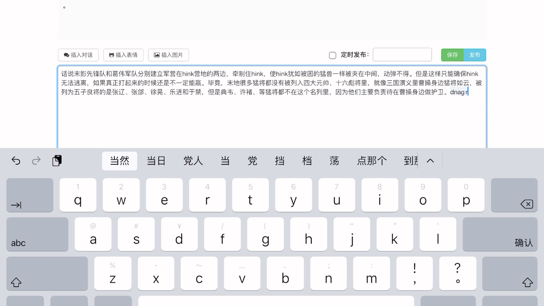Tap the s key
The image size is (544, 306).
pyautogui.click(x=136, y=234)
